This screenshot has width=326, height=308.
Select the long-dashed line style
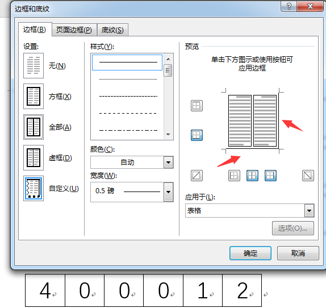click(x=128, y=113)
